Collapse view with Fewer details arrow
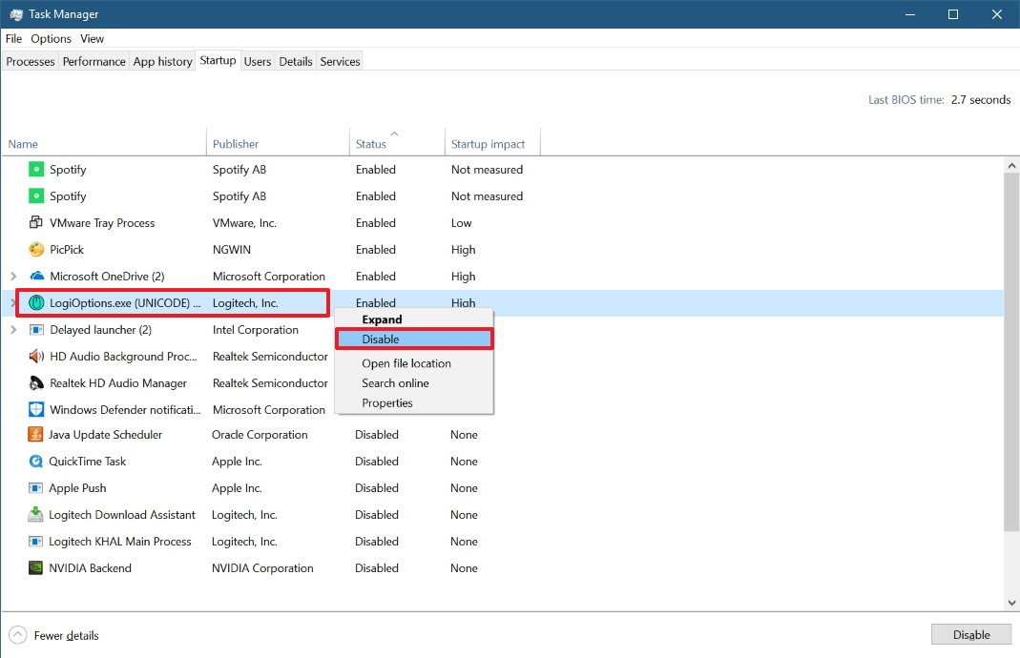1020x658 pixels. click(18, 635)
